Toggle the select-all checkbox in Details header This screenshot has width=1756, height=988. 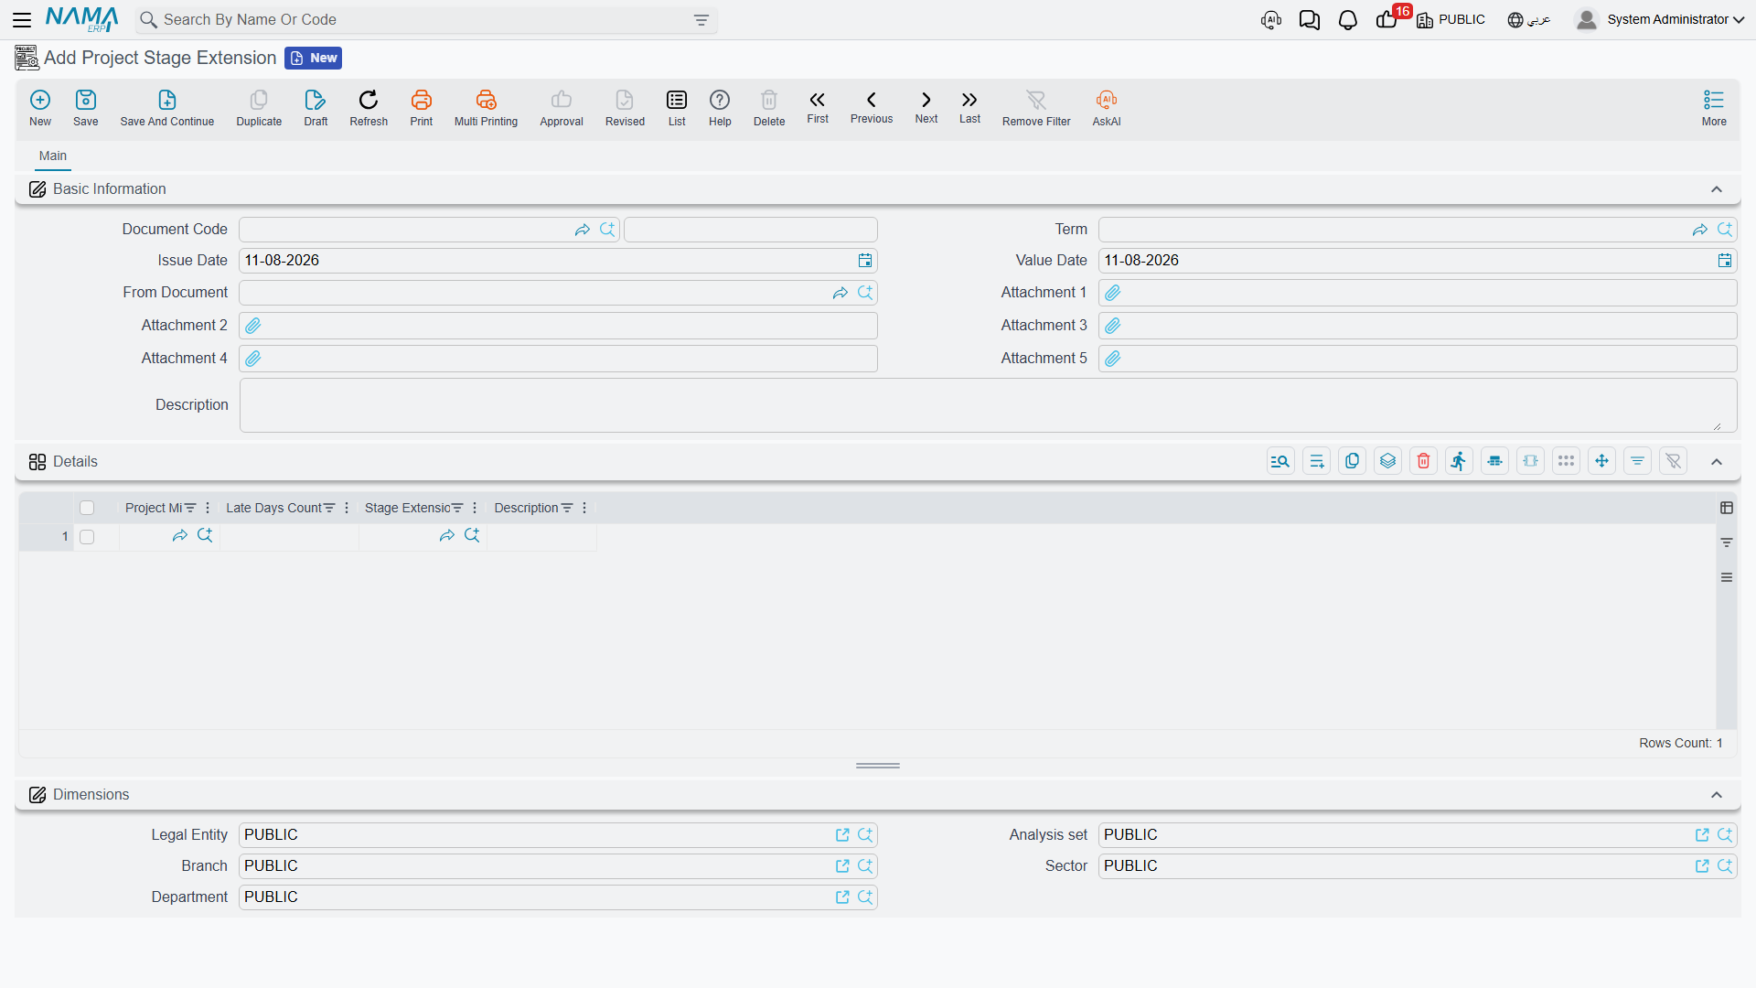coord(87,508)
